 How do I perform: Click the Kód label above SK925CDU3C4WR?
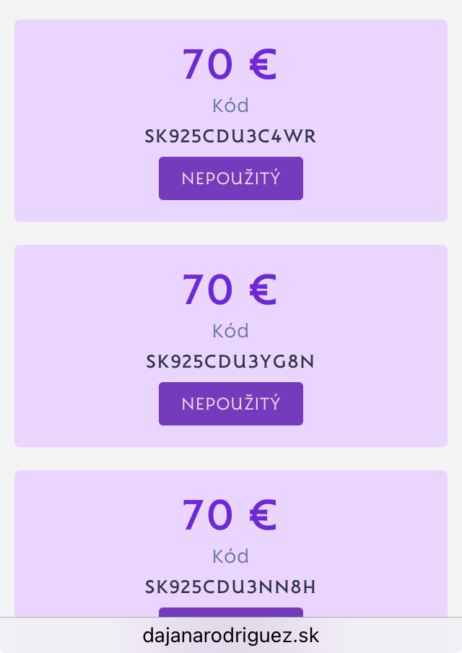[231, 106]
